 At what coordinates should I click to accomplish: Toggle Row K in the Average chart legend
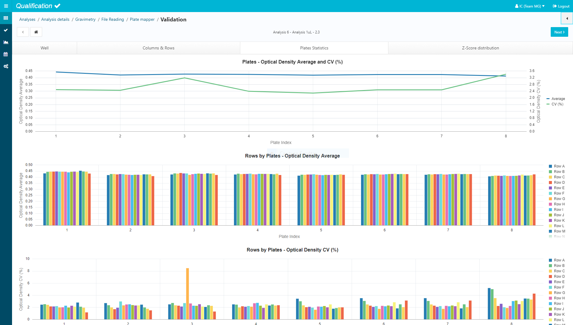557,220
